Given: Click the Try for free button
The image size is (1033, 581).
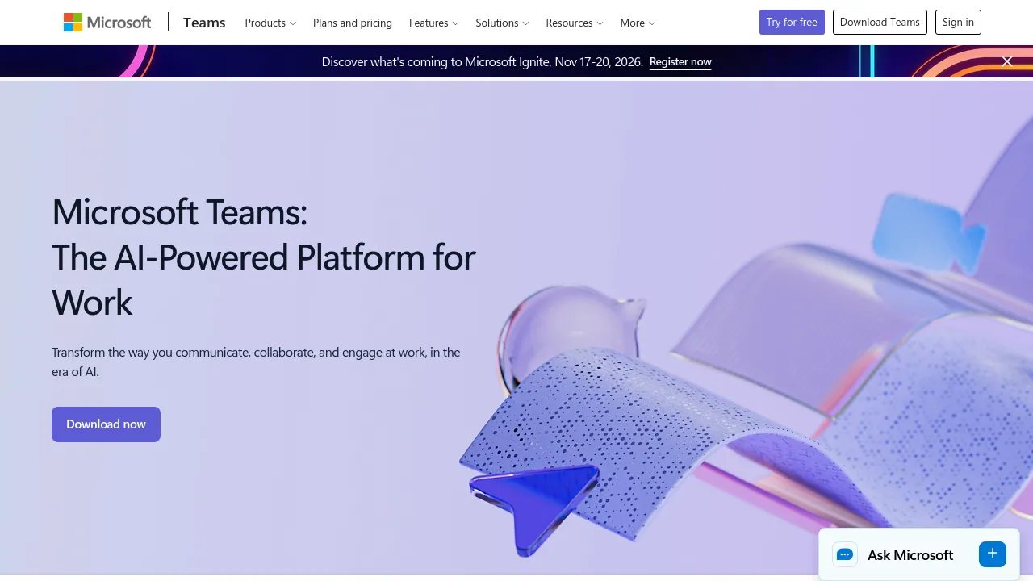Looking at the screenshot, I should point(792,23).
